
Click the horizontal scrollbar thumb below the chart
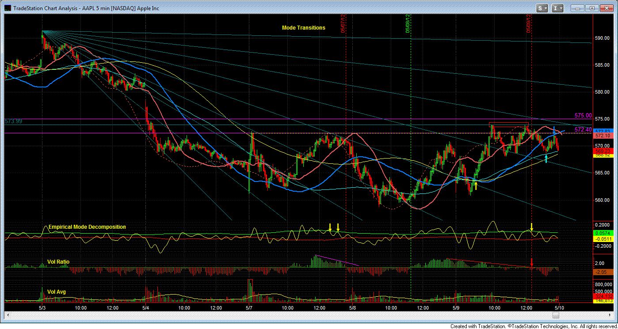(x=556, y=315)
